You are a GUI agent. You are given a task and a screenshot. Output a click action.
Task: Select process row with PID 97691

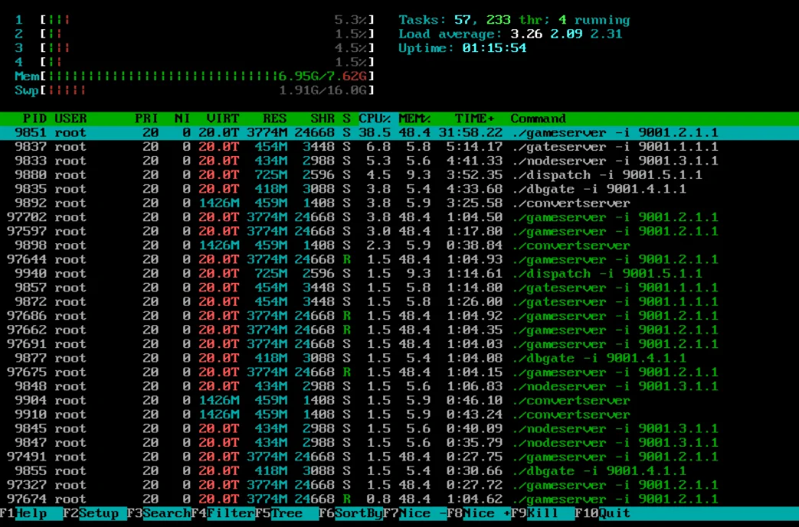click(x=400, y=344)
